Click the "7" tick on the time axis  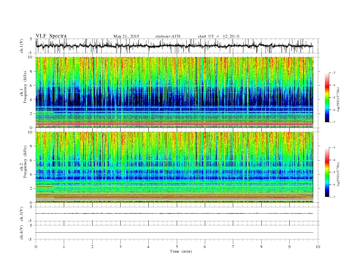point(233,247)
